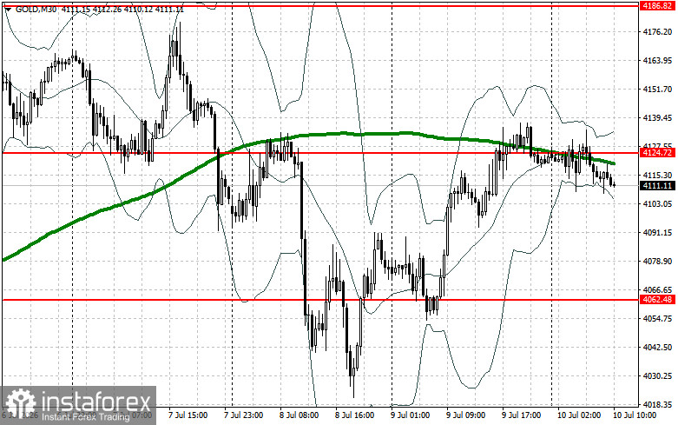Select the 7 Jul 23:00 time label
The height and width of the screenshot is (425, 678).
coord(243,415)
